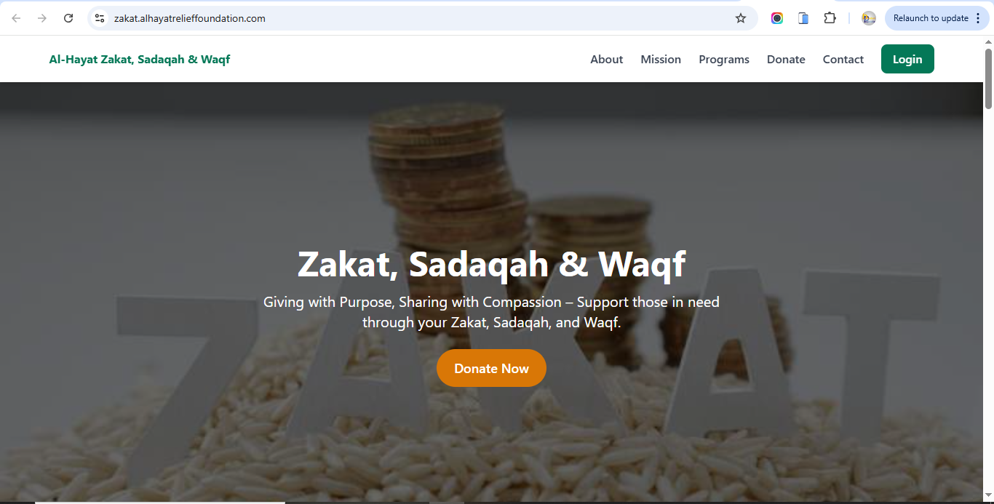Open the Extensions puzzle piece menu
The image size is (994, 504).
point(830,18)
